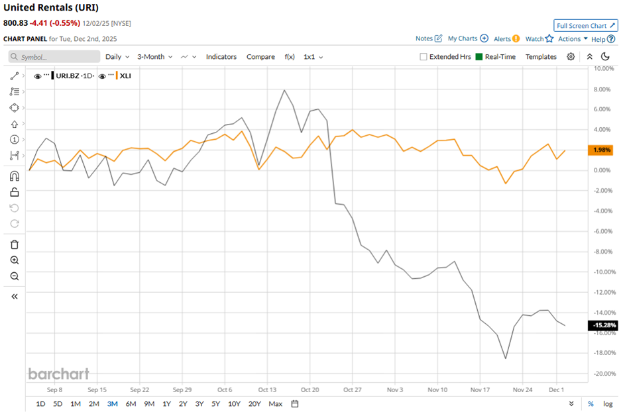This screenshot has height=414, width=623.
Task: Zoom in with the magnifier plus
Action: tap(15, 260)
